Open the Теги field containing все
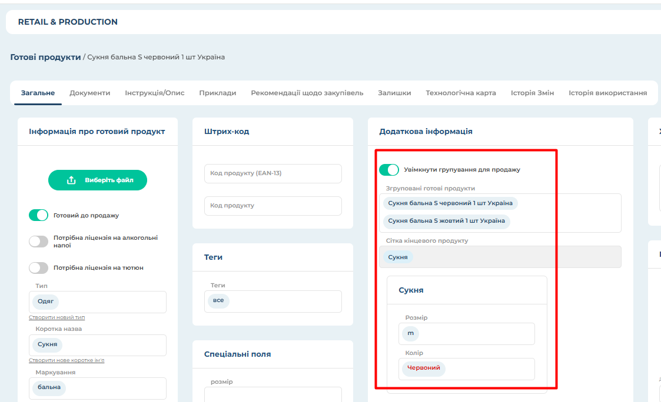Viewport: 661px width, 402px height. coord(273,301)
